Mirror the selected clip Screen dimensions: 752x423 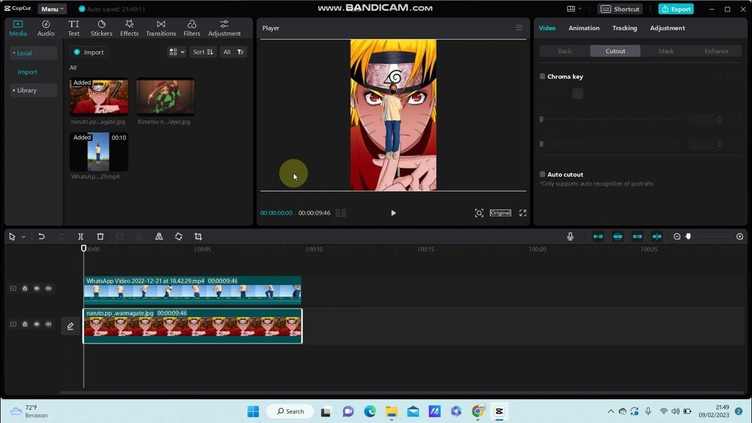pos(159,237)
